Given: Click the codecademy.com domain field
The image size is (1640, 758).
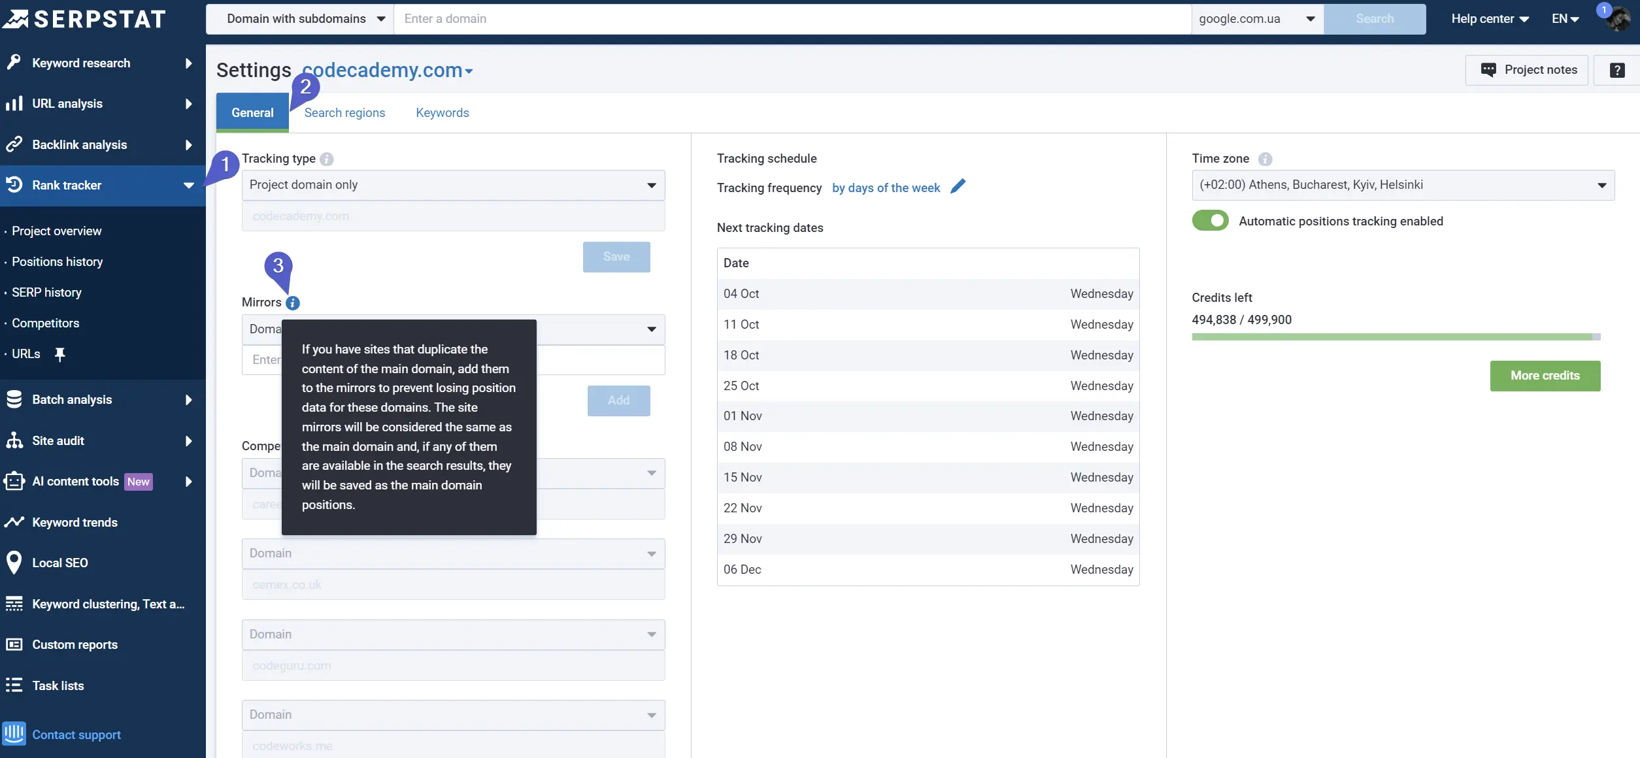Looking at the screenshot, I should click(453, 216).
